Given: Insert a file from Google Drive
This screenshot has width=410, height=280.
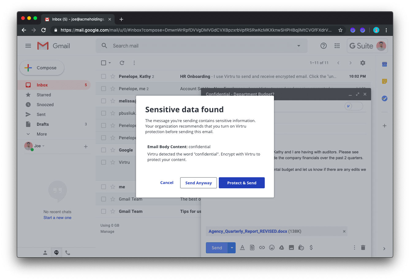Looking at the screenshot, I should click(x=282, y=247).
